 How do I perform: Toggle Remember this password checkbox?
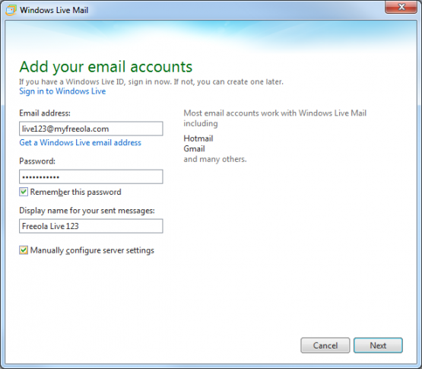click(24, 192)
